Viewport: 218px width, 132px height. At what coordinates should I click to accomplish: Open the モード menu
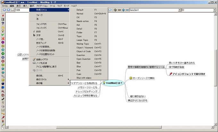point(66,6)
